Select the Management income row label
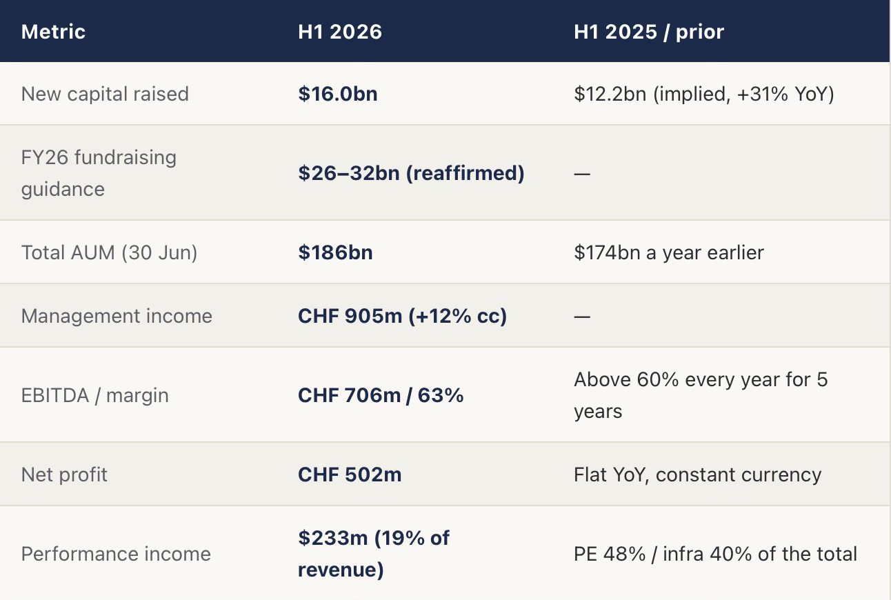Screen dimensions: 891x600 coord(117,316)
